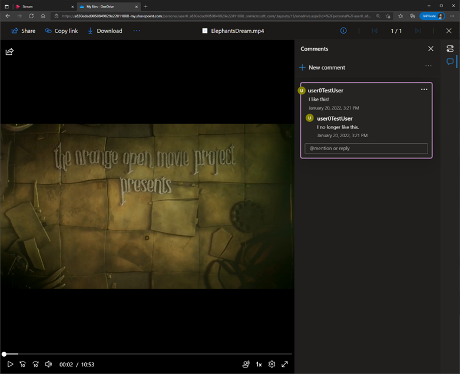Click user0TestUser avatar on first comment
Viewport: 460px width, 374px height.
click(302, 90)
